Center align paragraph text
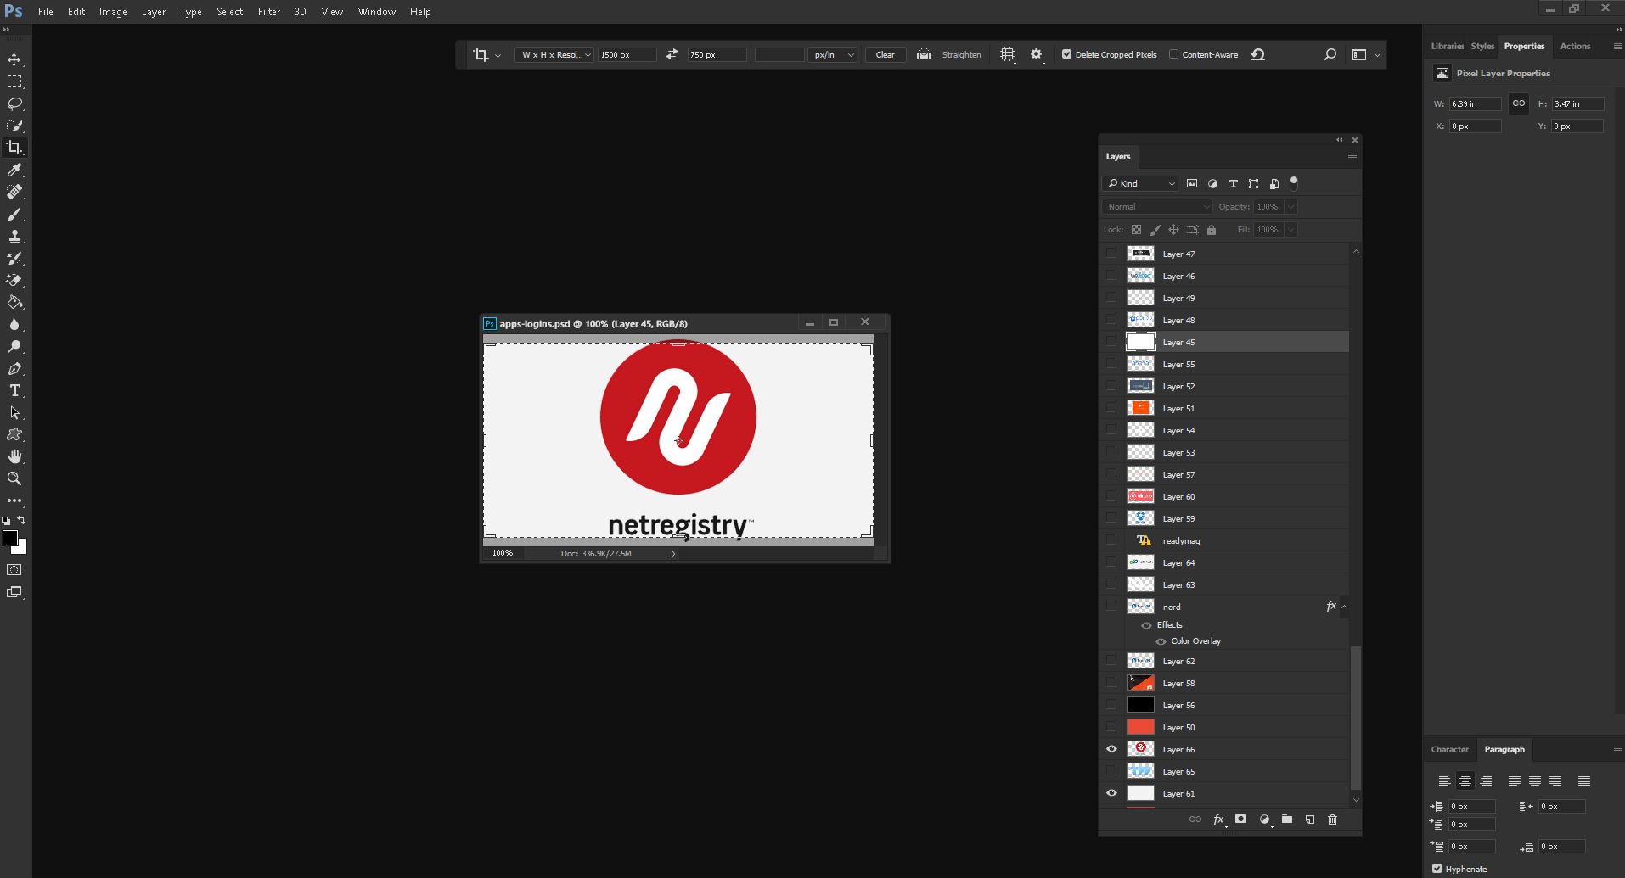1625x878 pixels. [x=1465, y=780]
